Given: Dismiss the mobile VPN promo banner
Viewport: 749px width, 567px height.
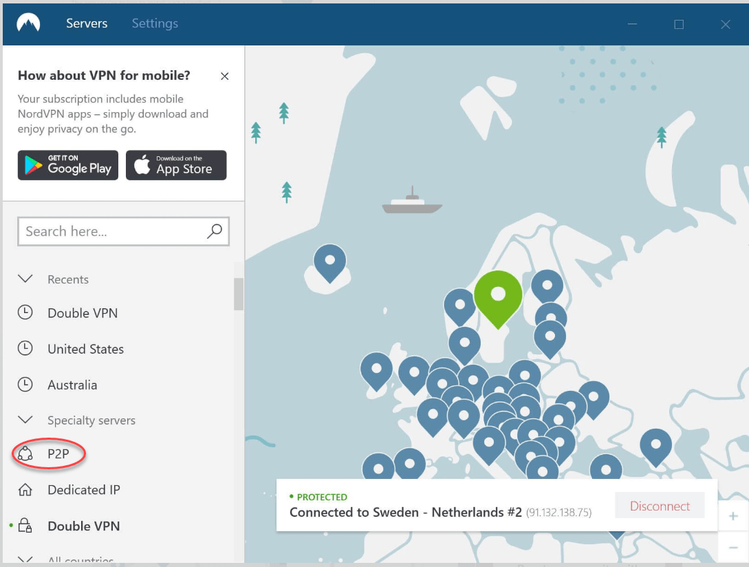Looking at the screenshot, I should point(224,76).
